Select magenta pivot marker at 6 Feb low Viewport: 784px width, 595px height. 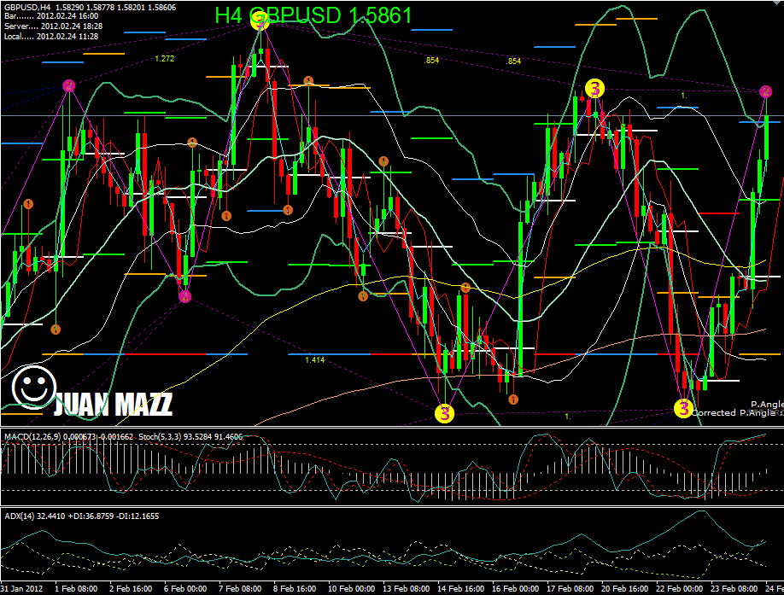[184, 296]
